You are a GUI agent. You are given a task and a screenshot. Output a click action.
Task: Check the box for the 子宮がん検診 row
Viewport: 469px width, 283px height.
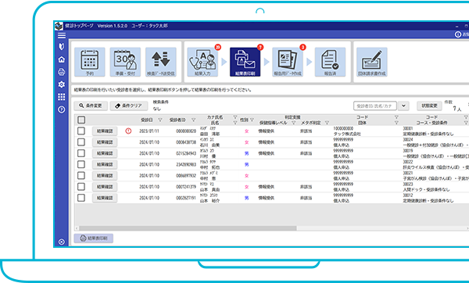(81, 176)
